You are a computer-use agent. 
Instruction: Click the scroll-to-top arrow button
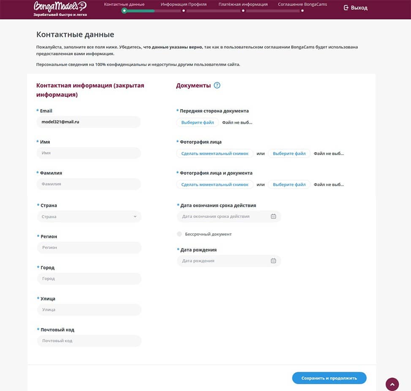(392, 384)
